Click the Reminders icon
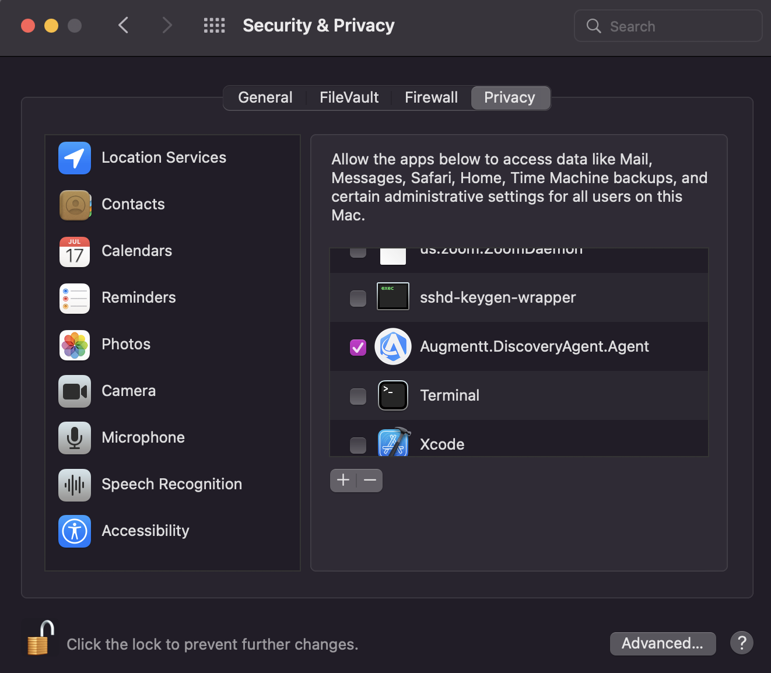 [x=74, y=298]
